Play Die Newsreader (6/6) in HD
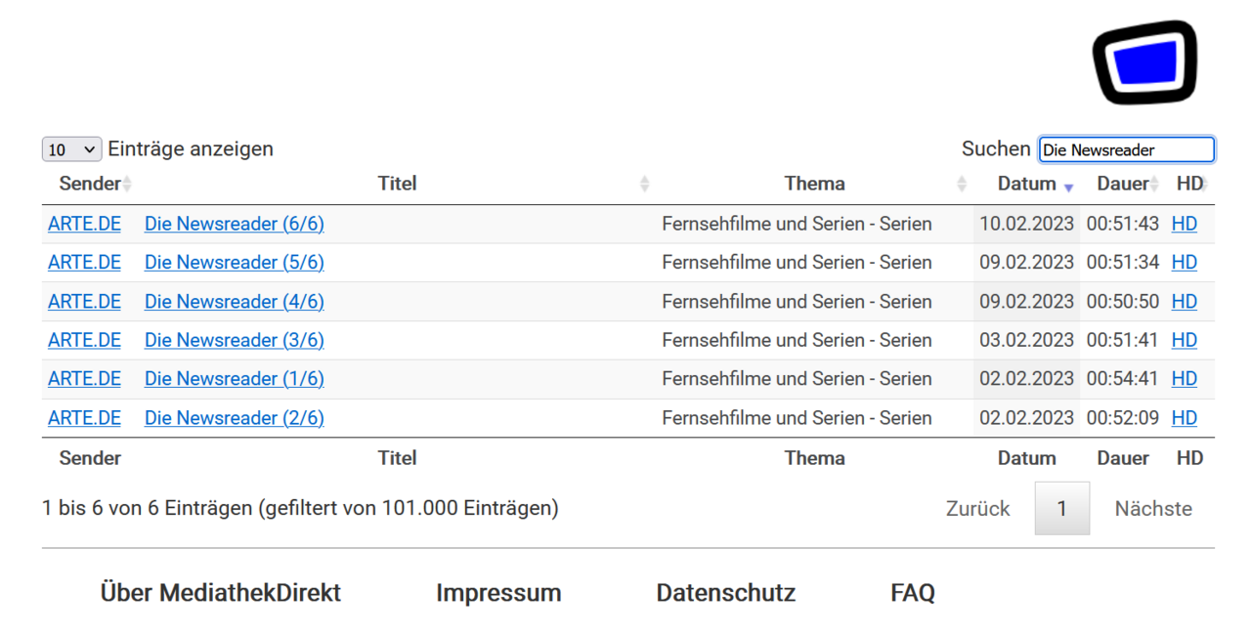Image resolution: width=1251 pixels, height=633 pixels. [1184, 223]
